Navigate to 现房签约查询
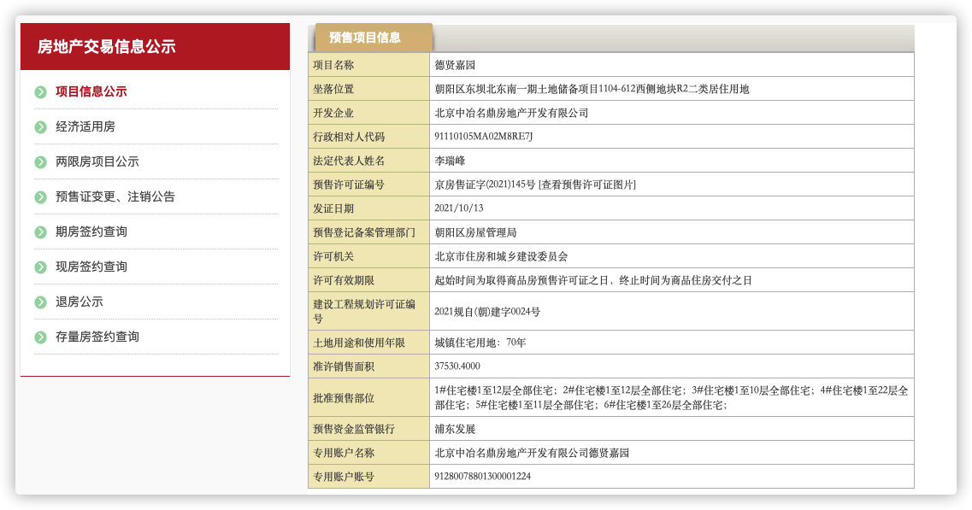This screenshot has height=510, width=972. point(91,267)
